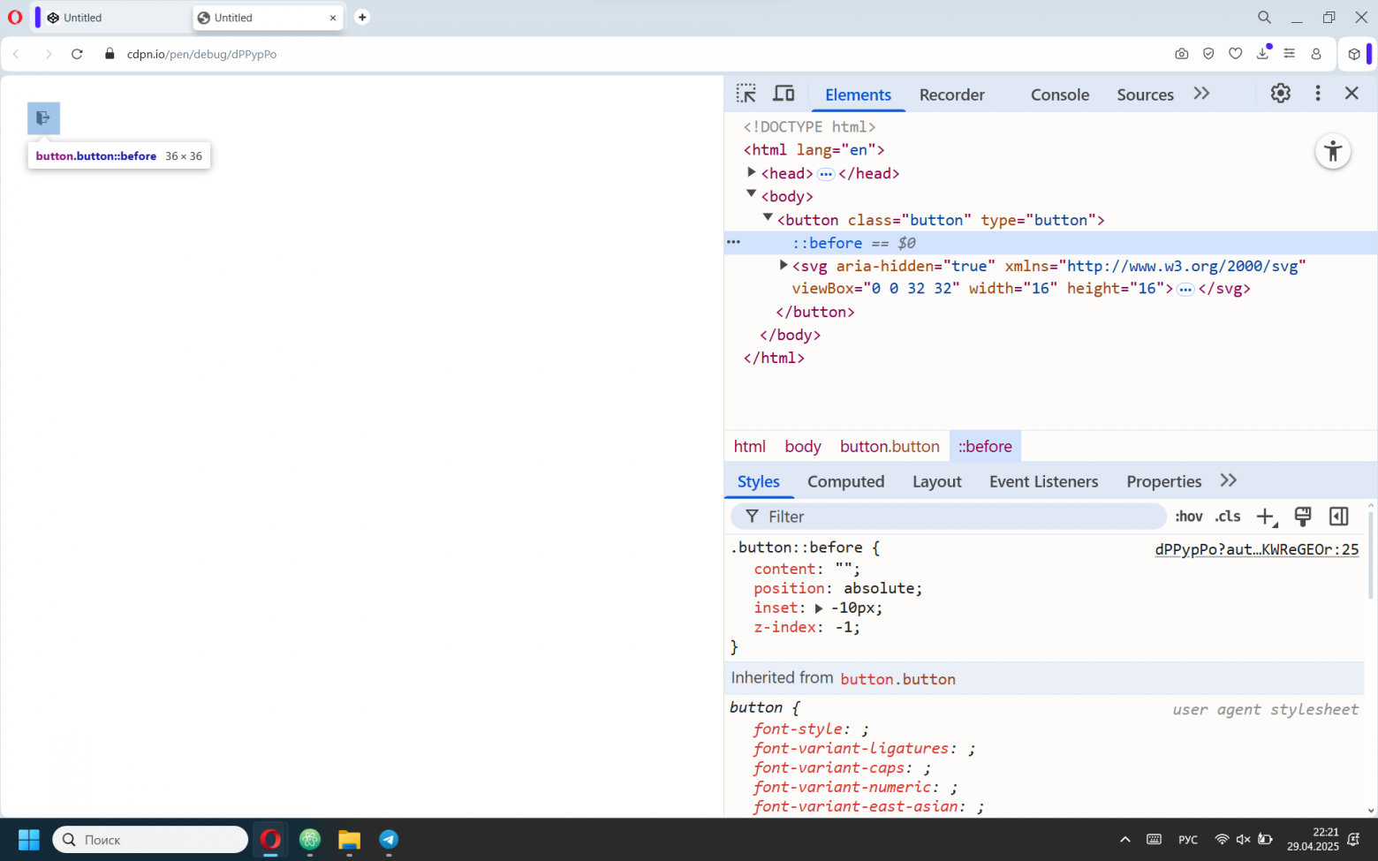Viewport: 1378px width, 861px height.
Task: Open DevTools settings gear
Action: 1280,94
